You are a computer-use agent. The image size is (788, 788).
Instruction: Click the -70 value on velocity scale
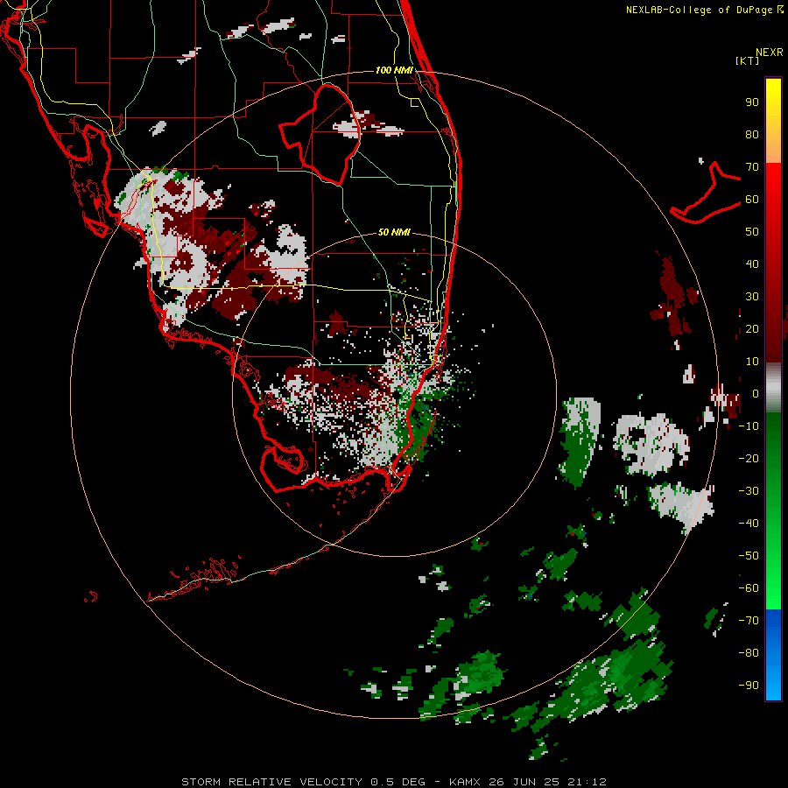click(x=749, y=621)
